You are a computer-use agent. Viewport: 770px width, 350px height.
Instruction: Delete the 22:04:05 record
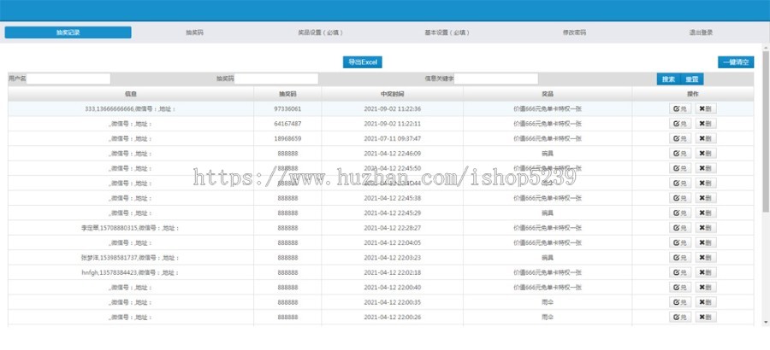click(x=706, y=242)
